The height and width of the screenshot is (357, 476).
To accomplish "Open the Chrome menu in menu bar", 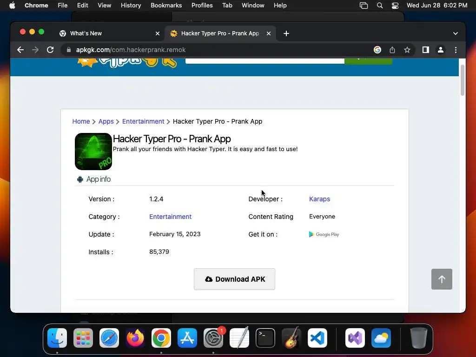I will click(36, 6).
